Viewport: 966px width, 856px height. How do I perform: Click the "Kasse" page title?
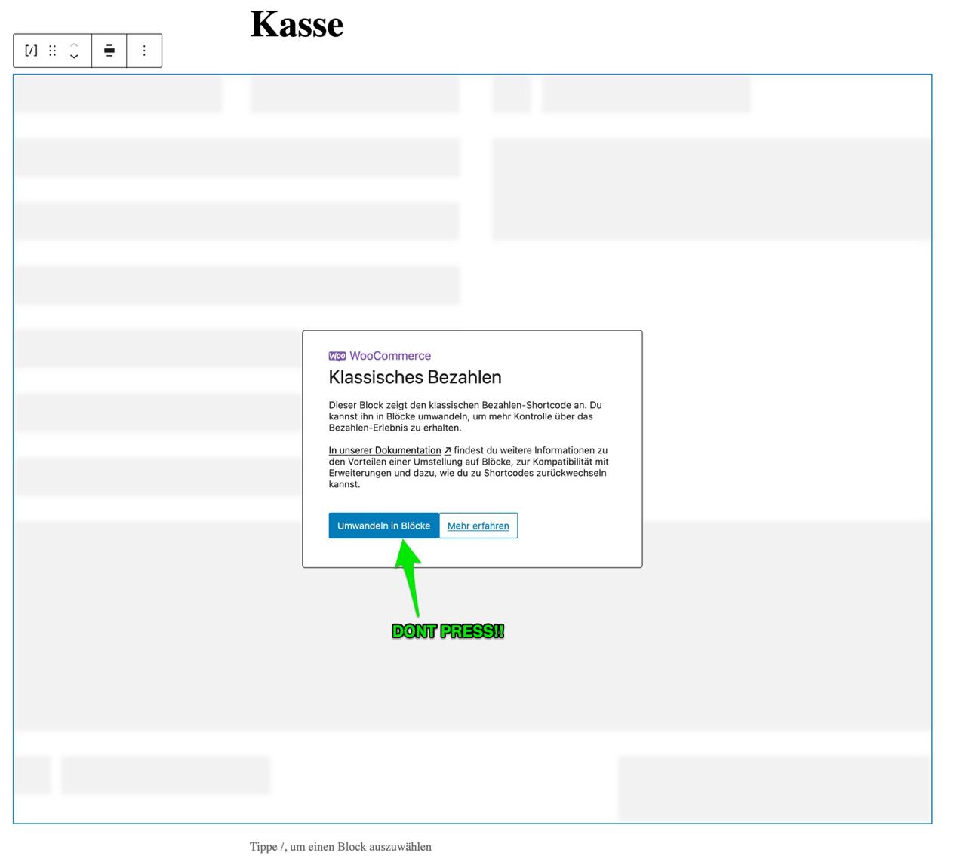click(x=297, y=24)
